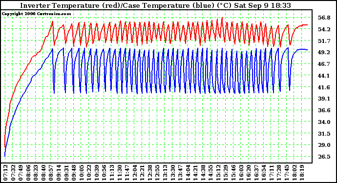Click the 09:48 time label

point(74,173)
